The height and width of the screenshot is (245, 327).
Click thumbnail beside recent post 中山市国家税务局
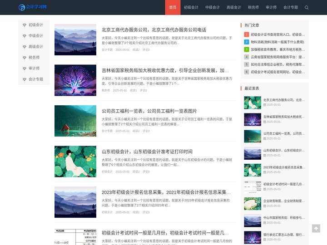coord(253,220)
